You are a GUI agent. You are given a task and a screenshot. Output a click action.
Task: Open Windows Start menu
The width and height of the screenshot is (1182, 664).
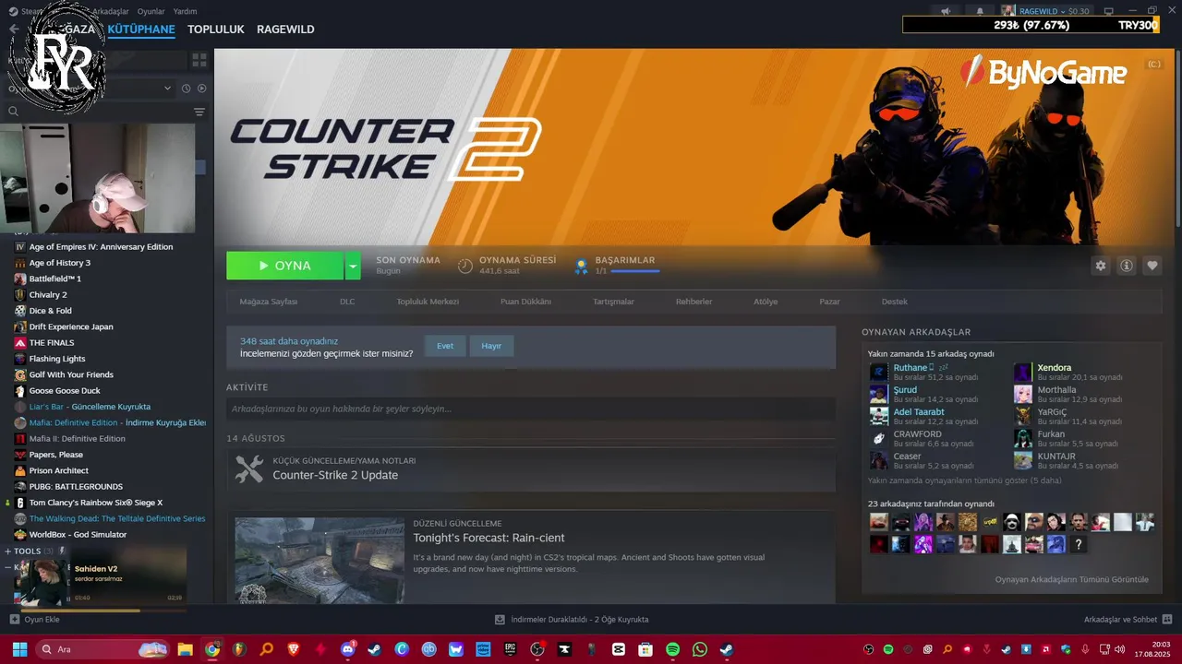point(19,649)
